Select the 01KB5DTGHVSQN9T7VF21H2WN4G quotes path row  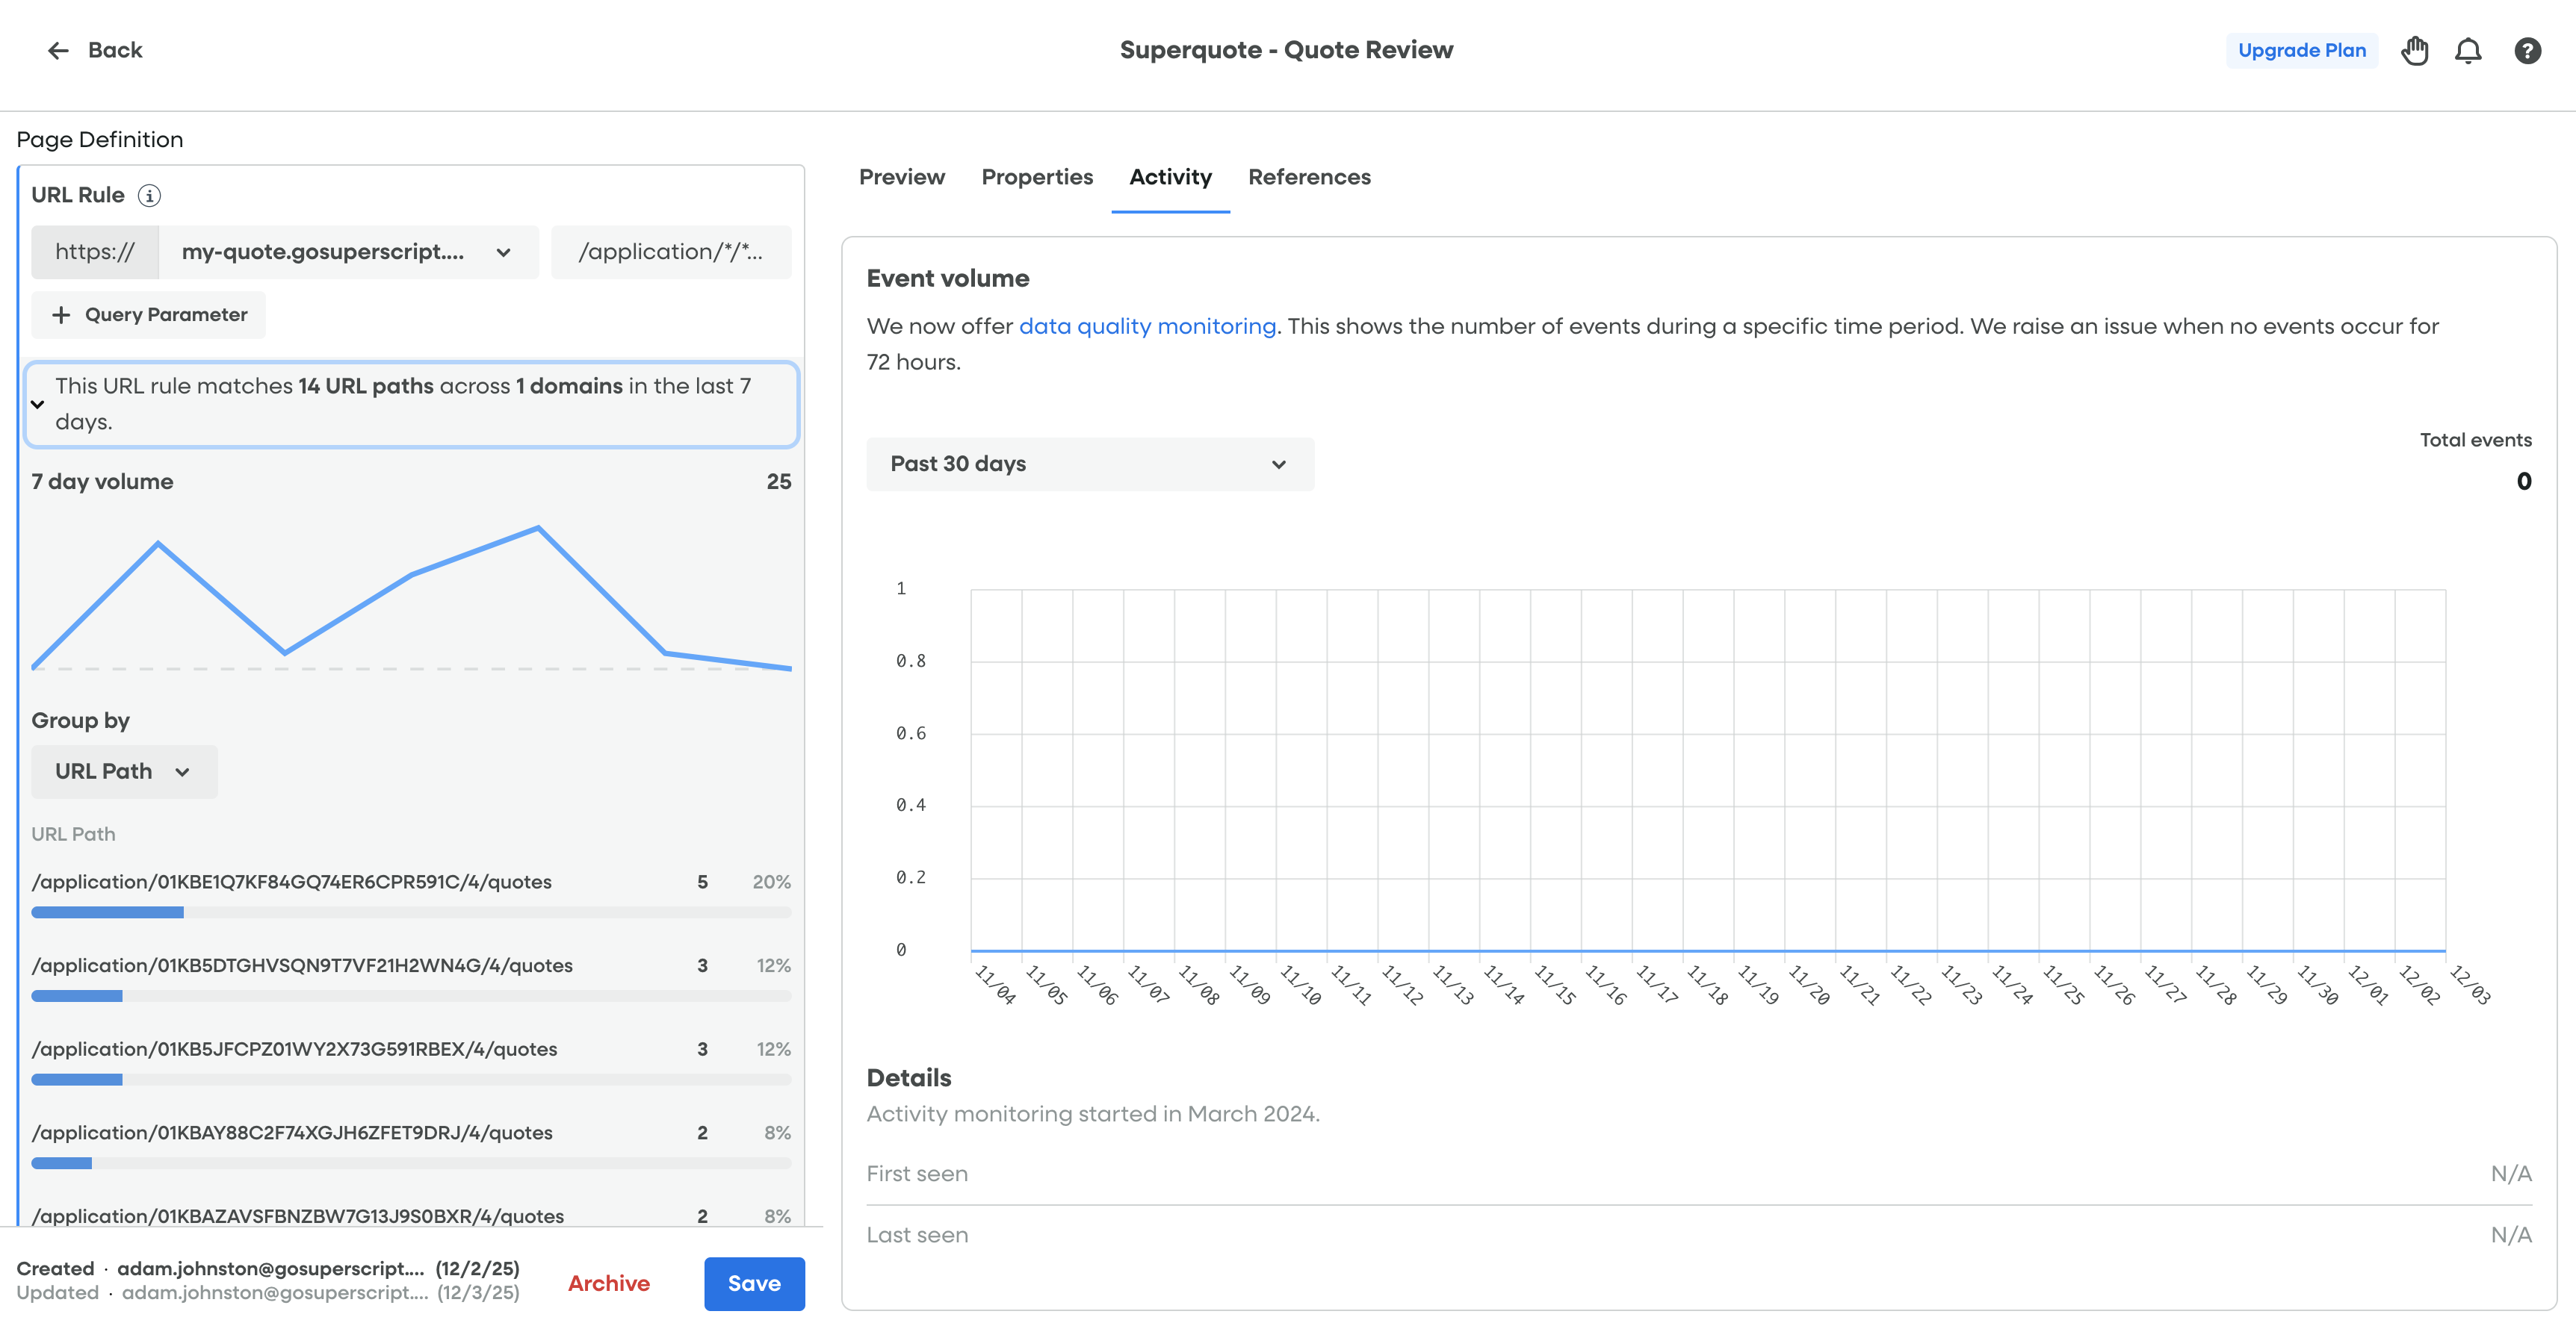tap(302, 966)
